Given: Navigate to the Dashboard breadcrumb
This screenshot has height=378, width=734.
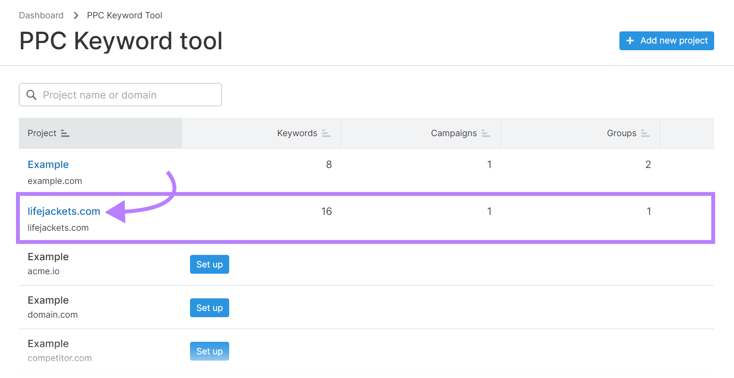Looking at the screenshot, I should point(41,15).
